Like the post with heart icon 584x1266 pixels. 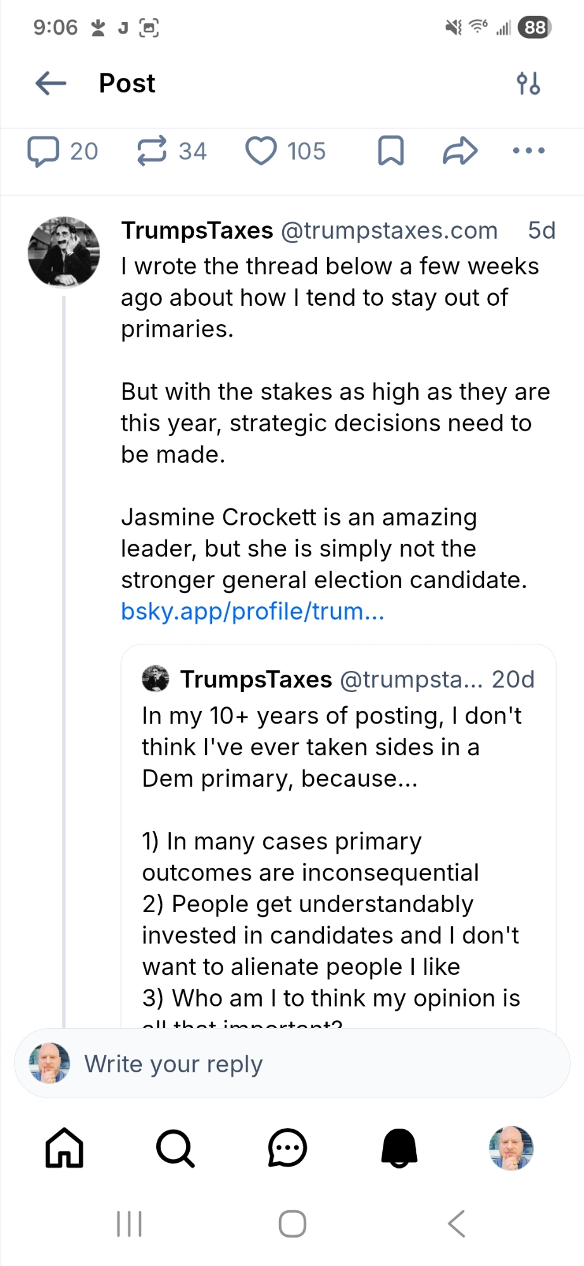click(261, 151)
